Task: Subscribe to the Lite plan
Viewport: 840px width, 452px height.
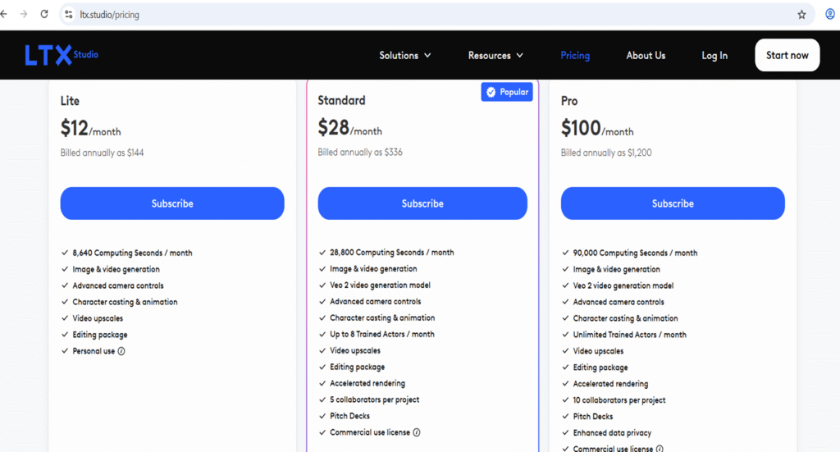Action: [172, 203]
